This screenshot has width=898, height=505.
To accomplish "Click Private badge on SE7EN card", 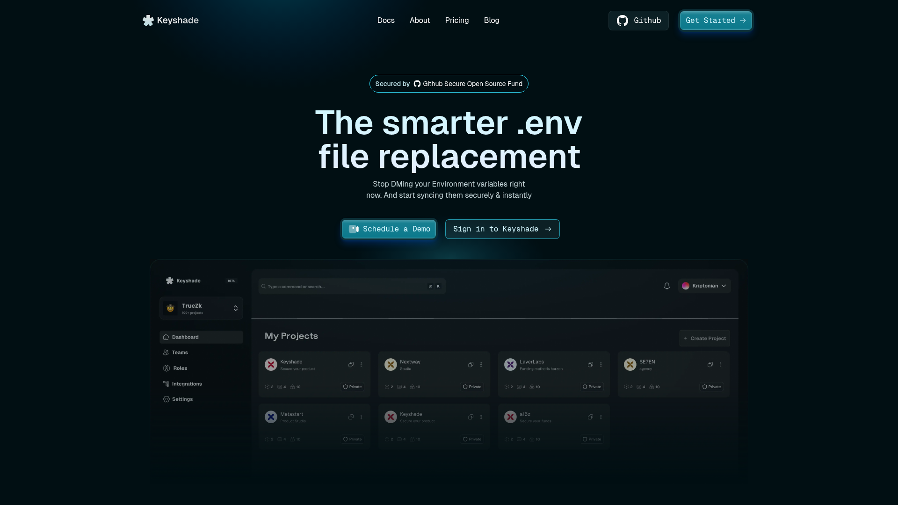I will click(x=711, y=387).
